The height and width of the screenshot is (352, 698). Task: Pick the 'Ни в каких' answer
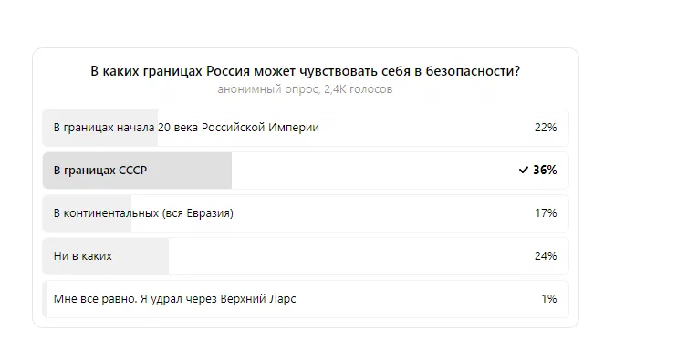pos(306,256)
